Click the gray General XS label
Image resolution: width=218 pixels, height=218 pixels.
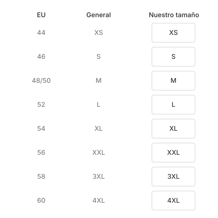click(x=99, y=33)
